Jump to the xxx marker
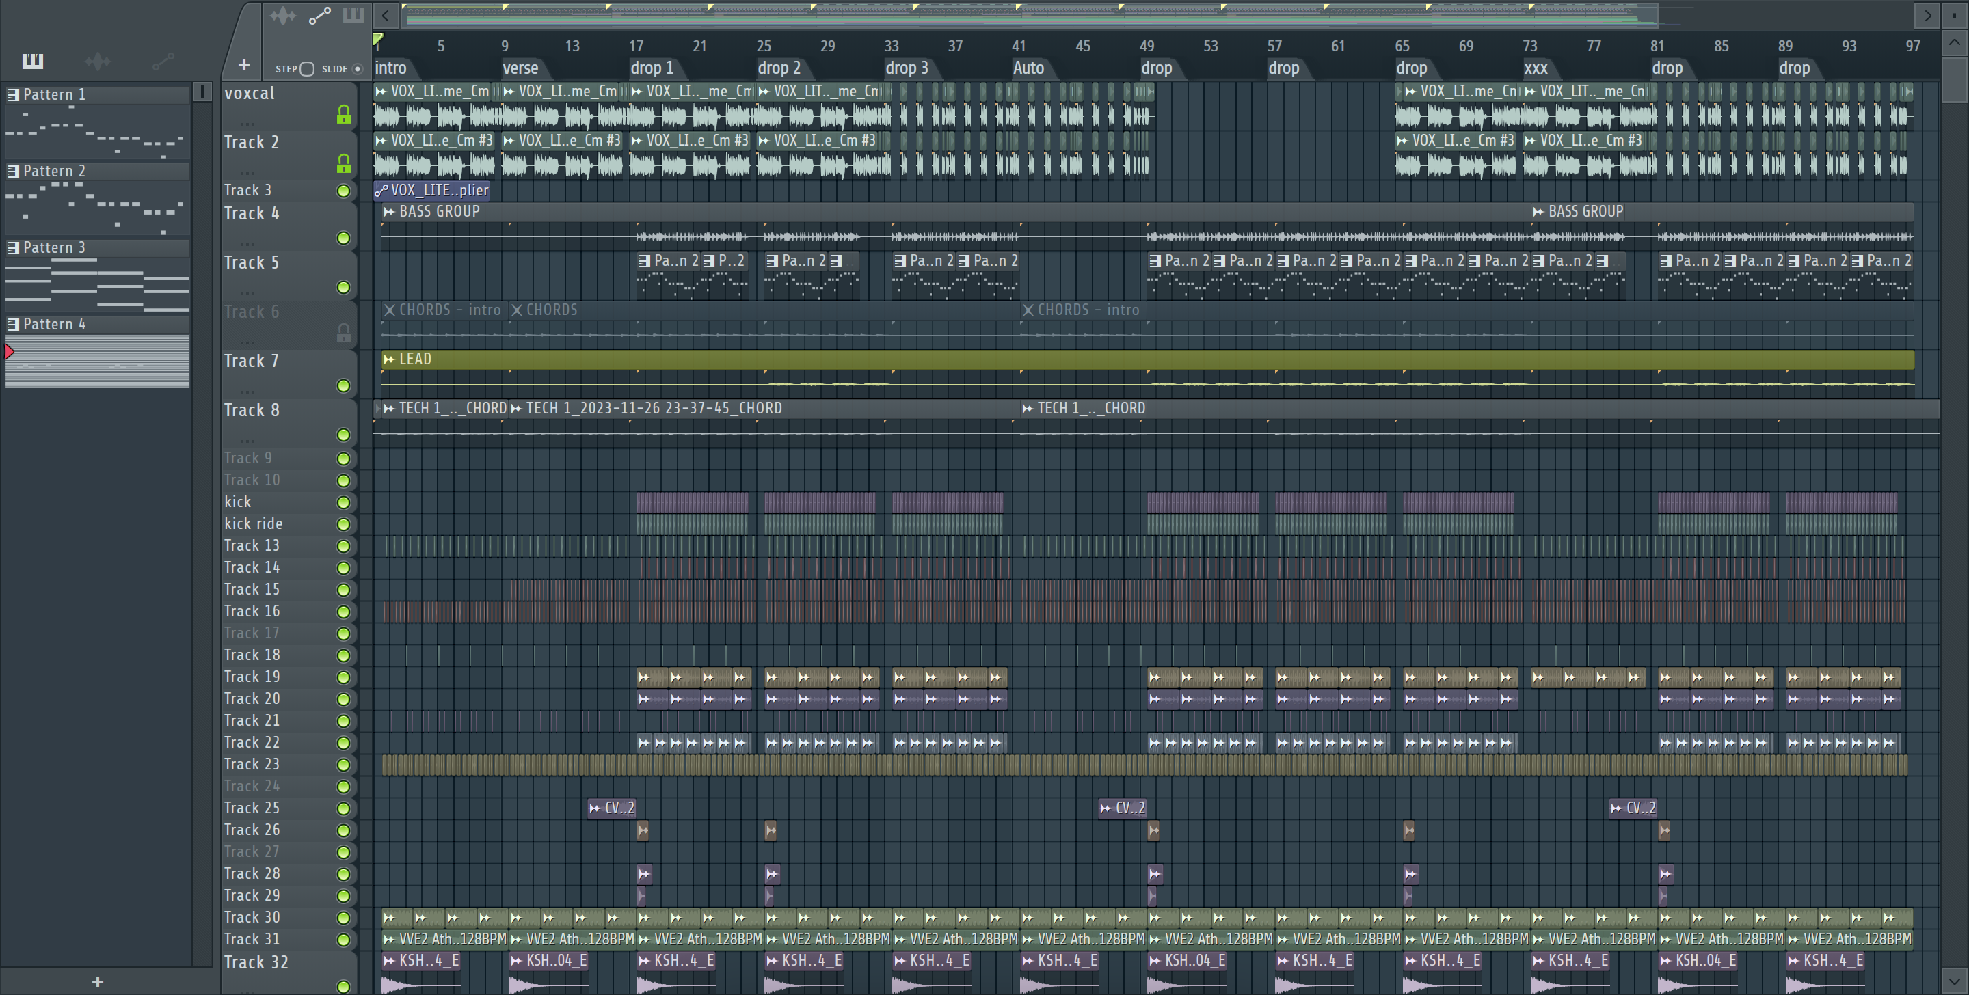This screenshot has width=1969, height=995. click(1536, 68)
